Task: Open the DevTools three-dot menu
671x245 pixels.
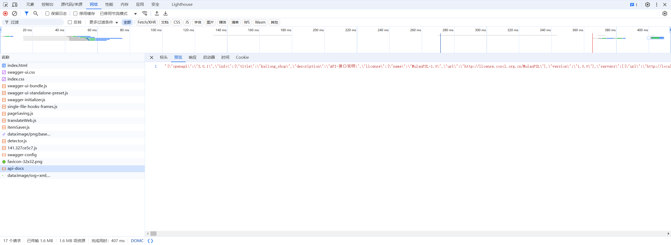Action: pos(657,5)
